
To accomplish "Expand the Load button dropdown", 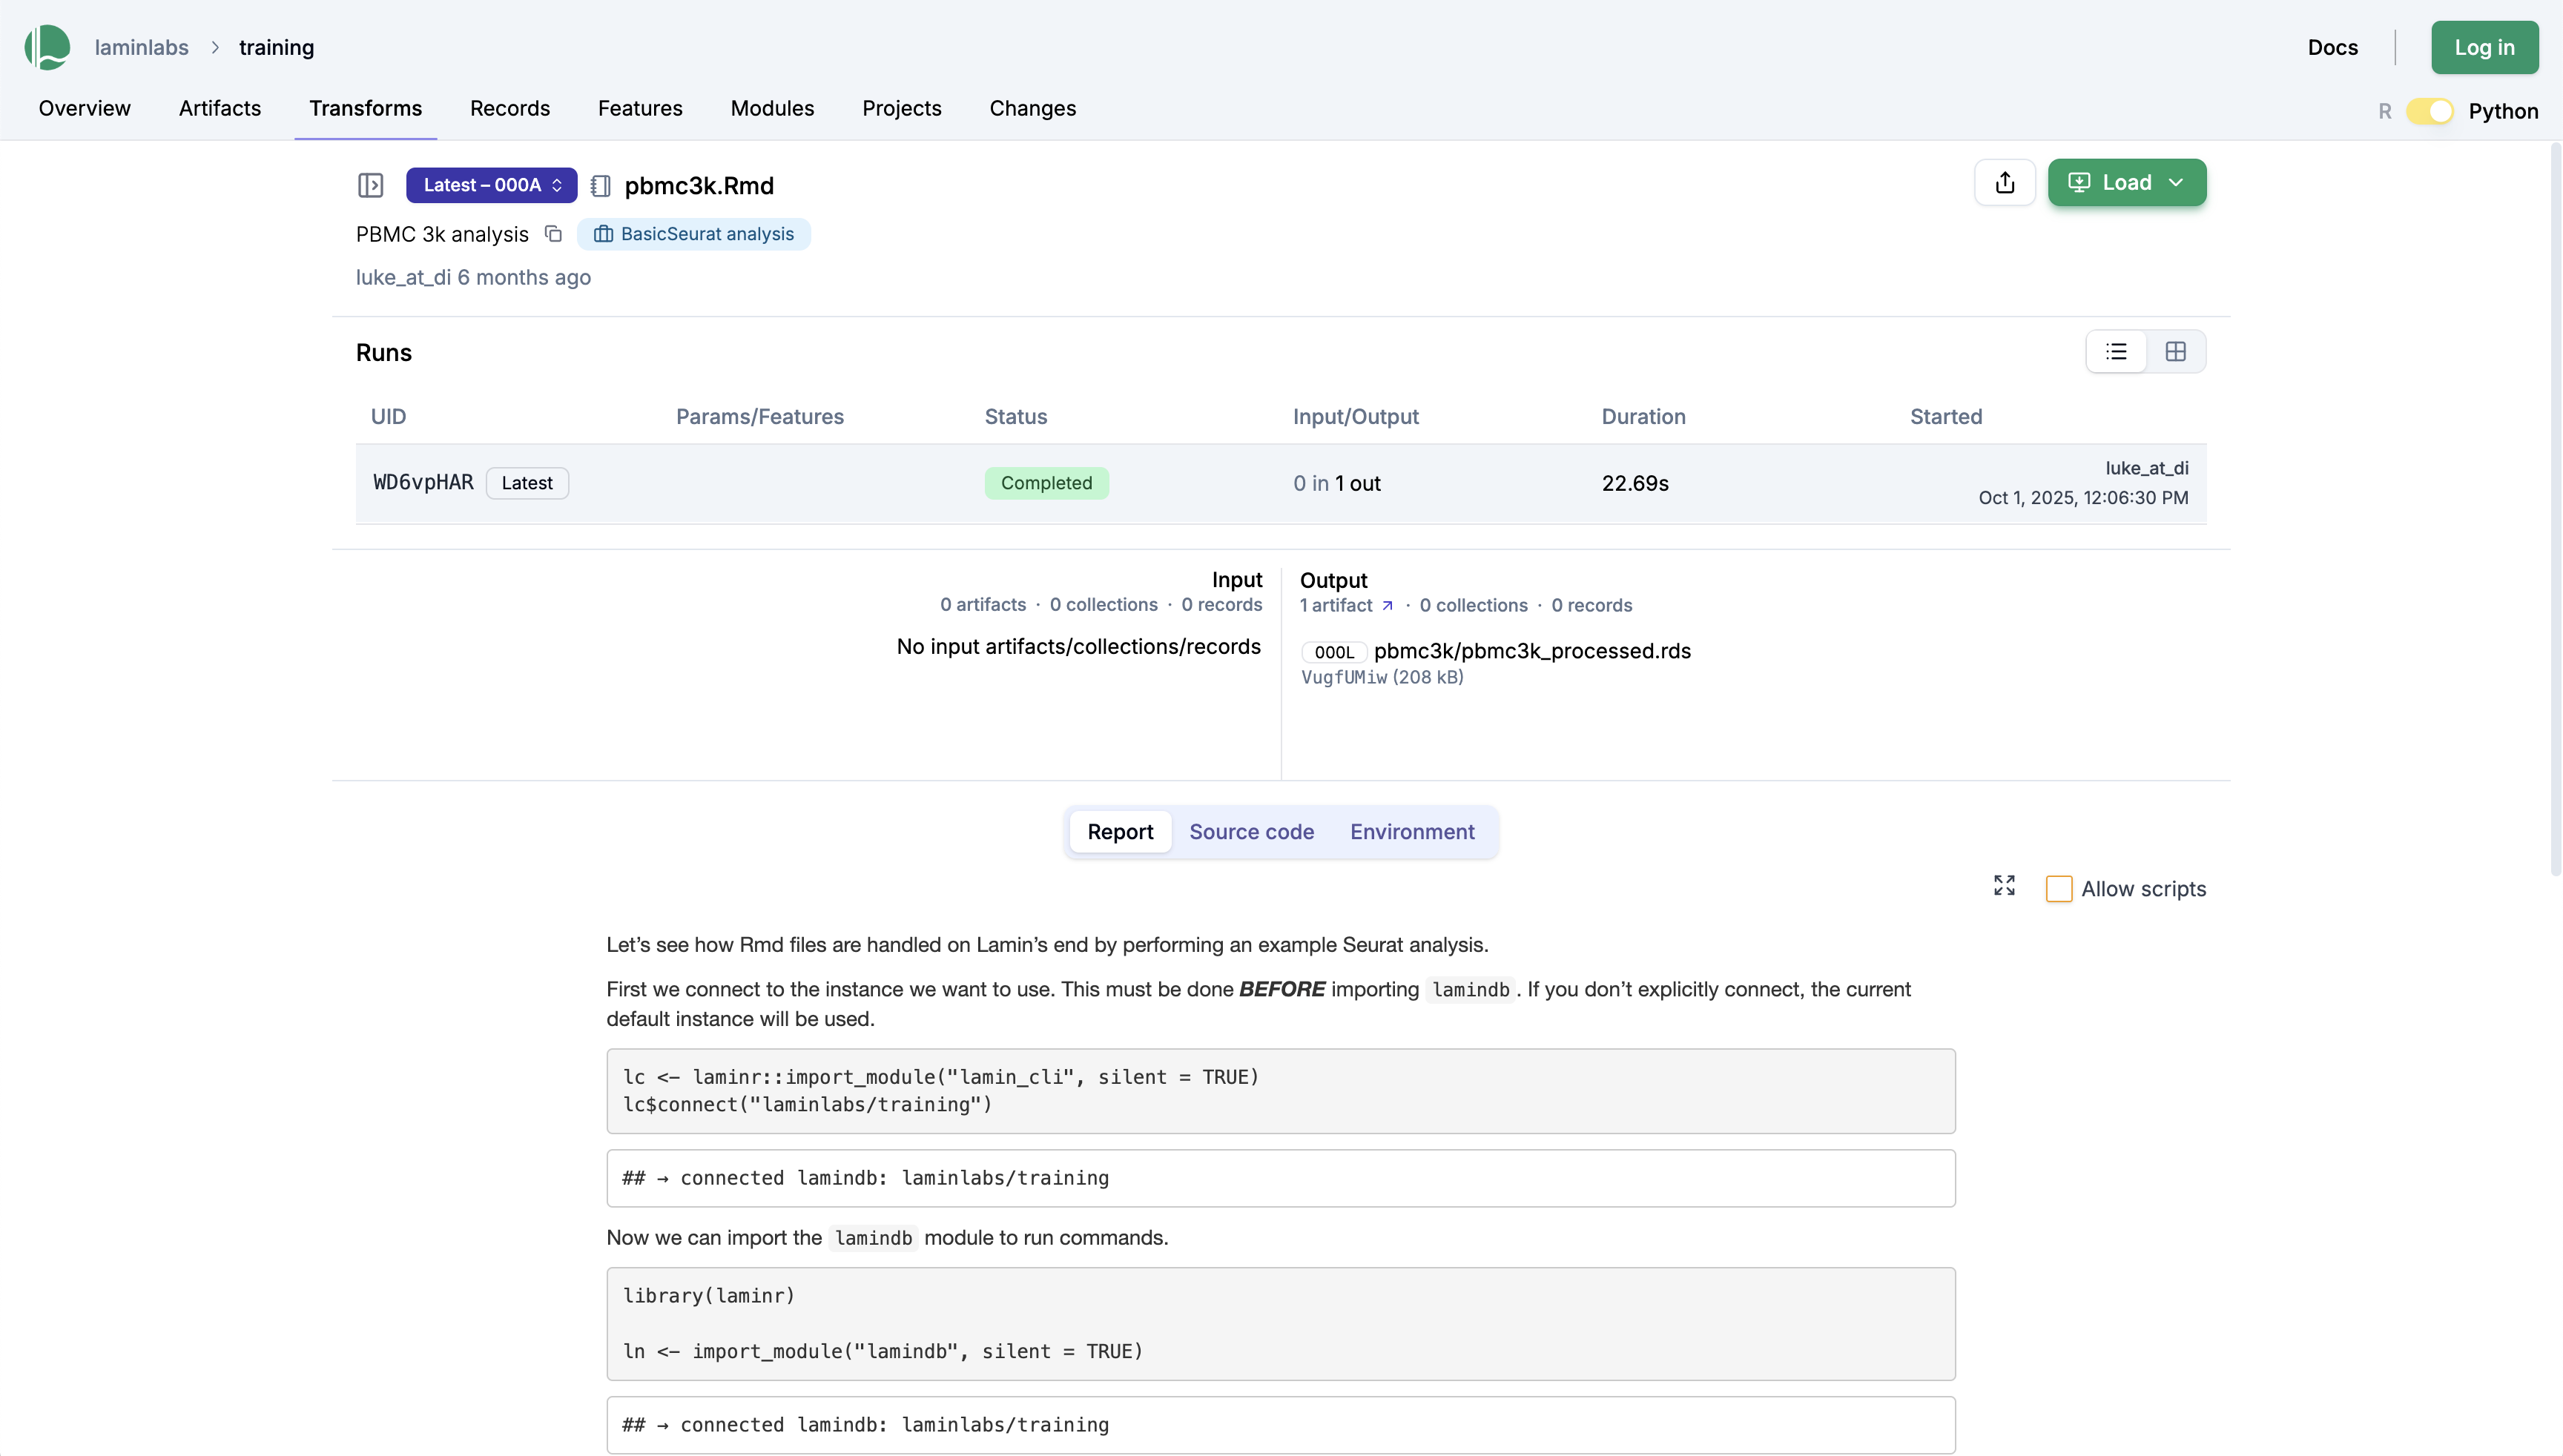I will 2176,183.
